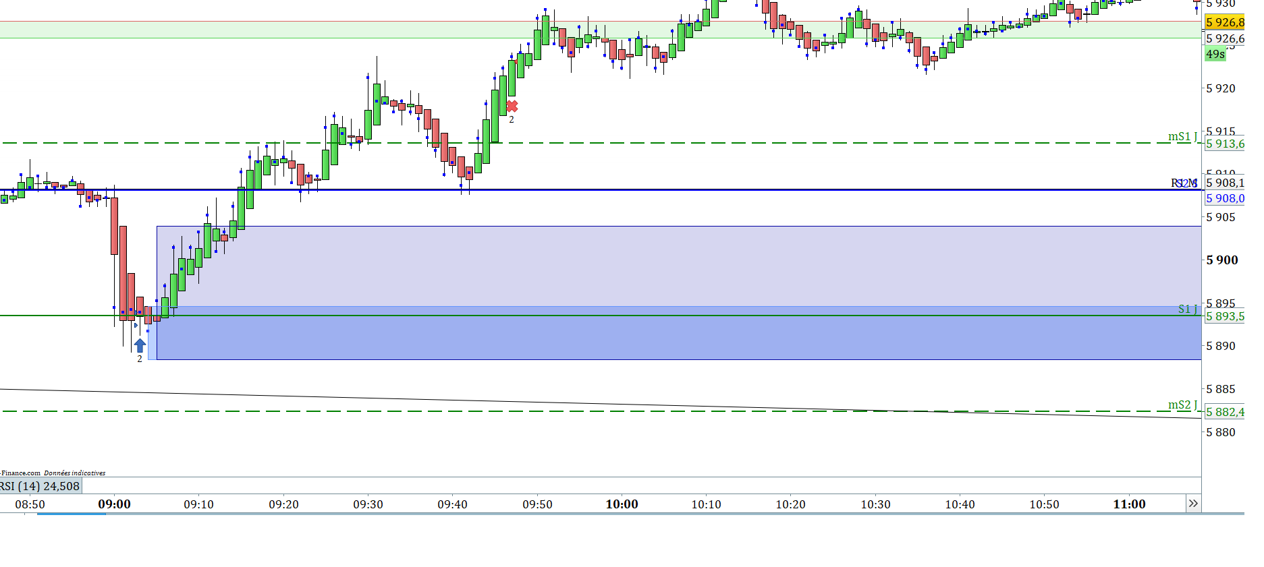Click the 10:20 time label
1264x567 pixels.
tap(790, 504)
